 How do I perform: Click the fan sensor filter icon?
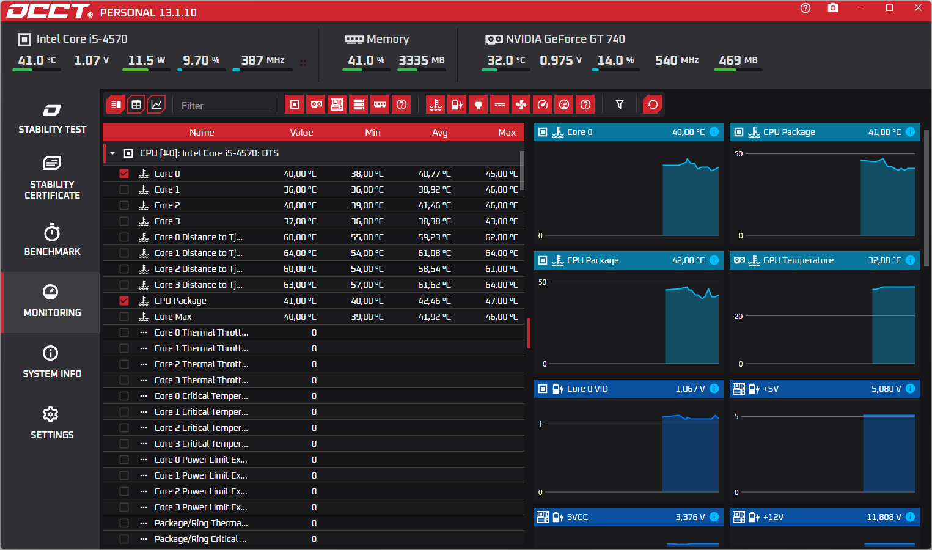tap(521, 105)
